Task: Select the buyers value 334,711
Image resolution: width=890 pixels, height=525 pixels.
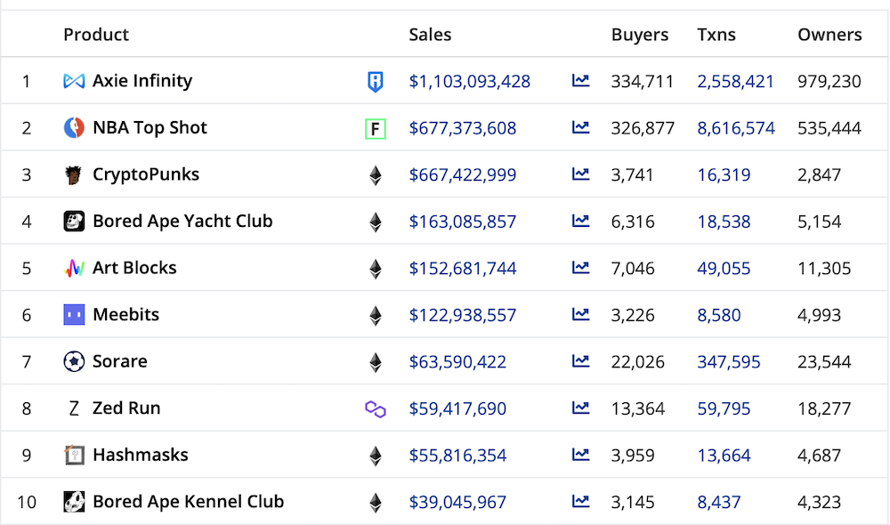Action: [642, 82]
